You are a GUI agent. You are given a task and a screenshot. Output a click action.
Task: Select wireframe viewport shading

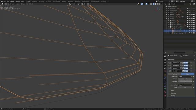(x=154, y=4)
